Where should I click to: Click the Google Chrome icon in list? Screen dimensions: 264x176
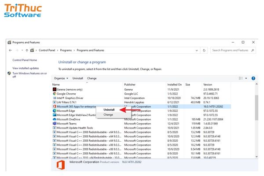coord(55,94)
